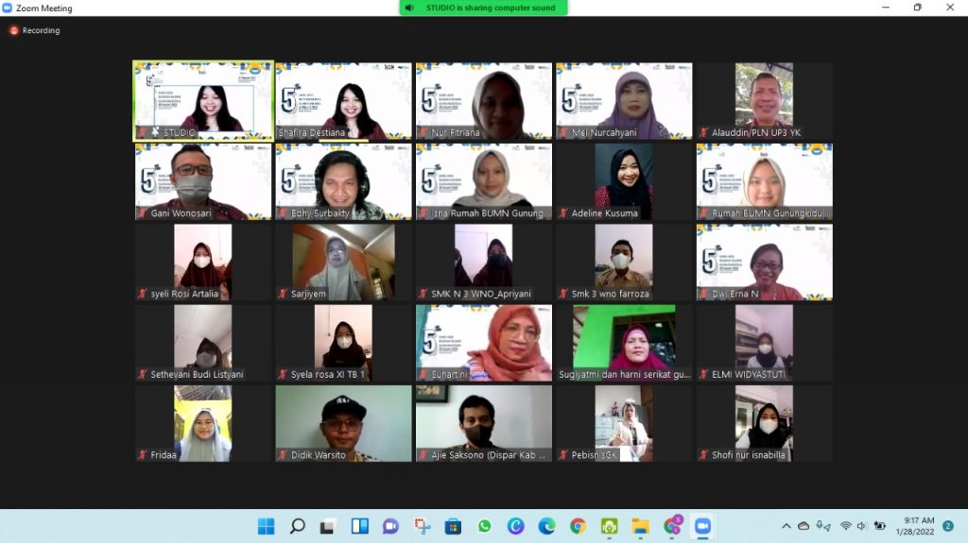
Task: Open the Zoom app in the taskbar
Action: (x=701, y=526)
